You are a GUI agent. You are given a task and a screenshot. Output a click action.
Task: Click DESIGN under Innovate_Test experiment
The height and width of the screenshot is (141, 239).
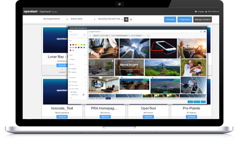[62, 117]
